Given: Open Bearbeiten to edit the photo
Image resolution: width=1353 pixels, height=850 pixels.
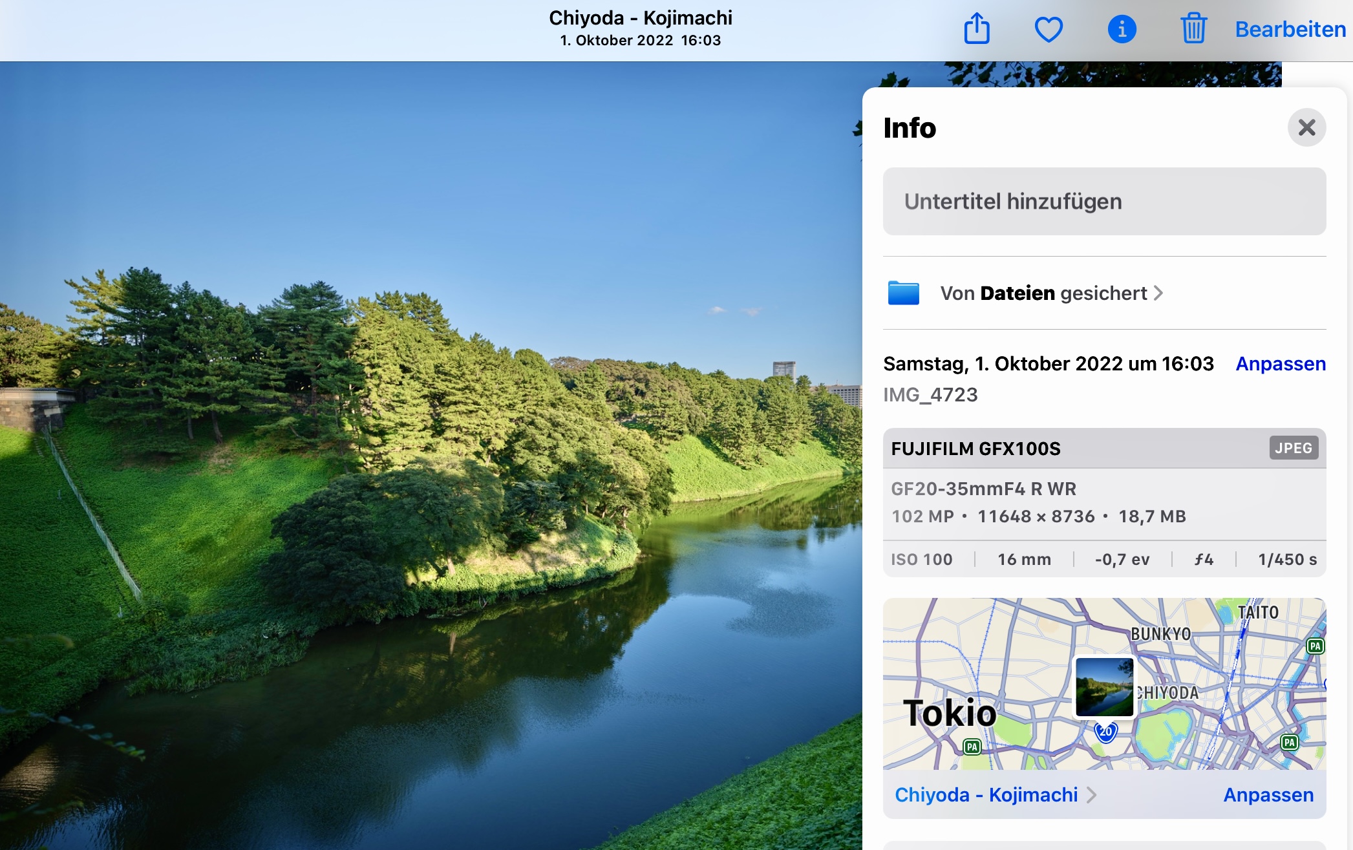Looking at the screenshot, I should (x=1290, y=30).
